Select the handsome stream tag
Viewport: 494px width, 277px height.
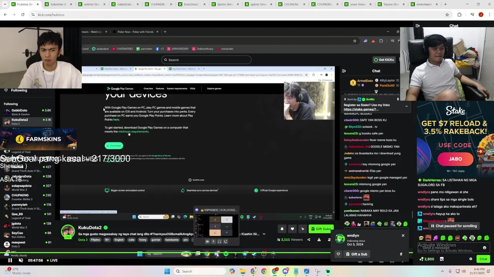172,240
